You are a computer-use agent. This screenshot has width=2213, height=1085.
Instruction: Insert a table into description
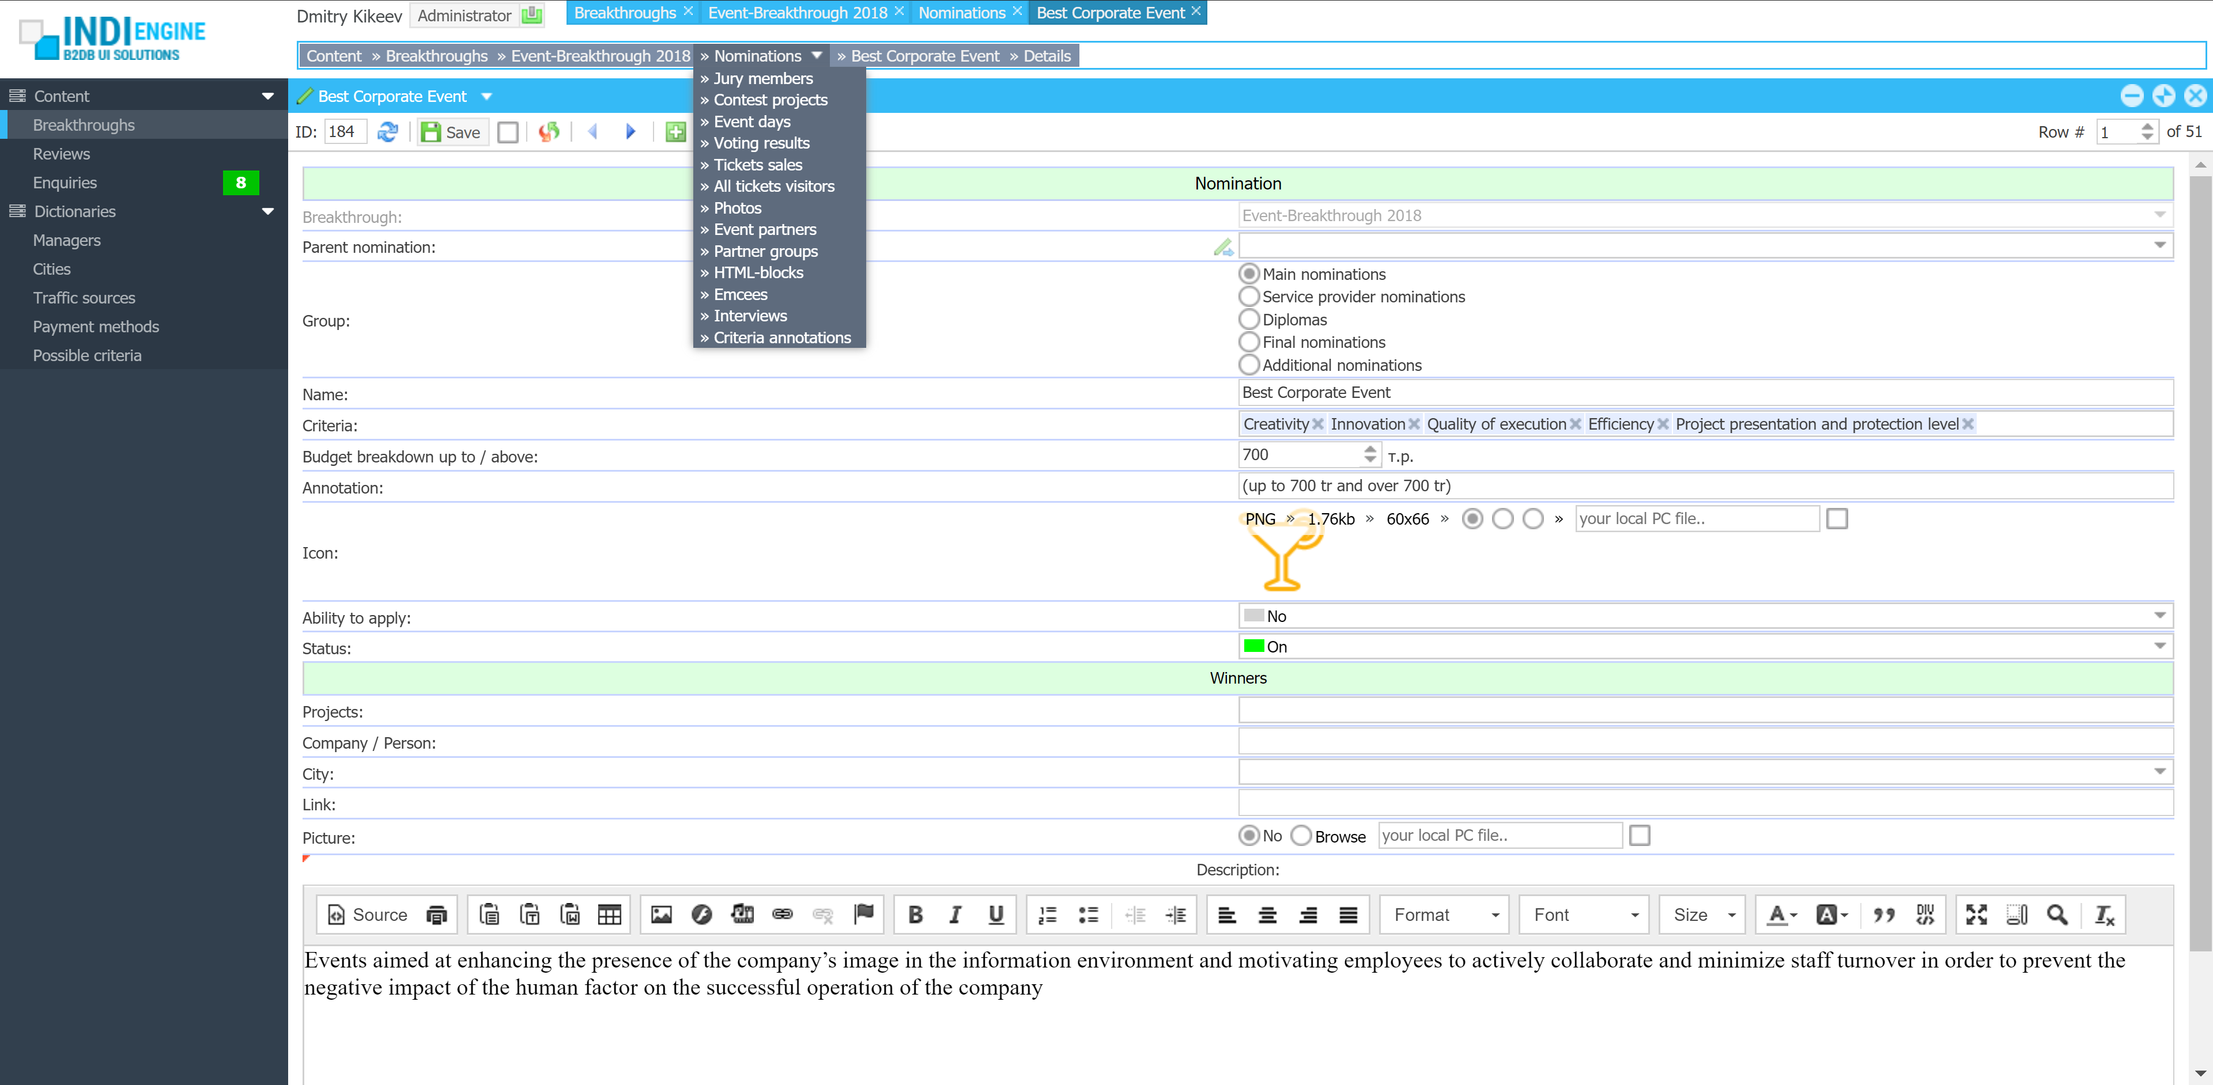click(609, 915)
